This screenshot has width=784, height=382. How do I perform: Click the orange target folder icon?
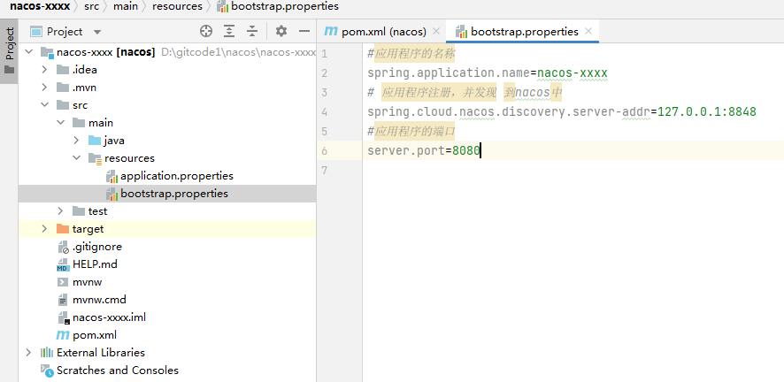(x=63, y=229)
